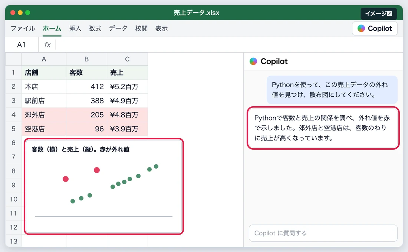408x252 pixels.
Task: Open the 数式 tab
Action: pos(95,28)
